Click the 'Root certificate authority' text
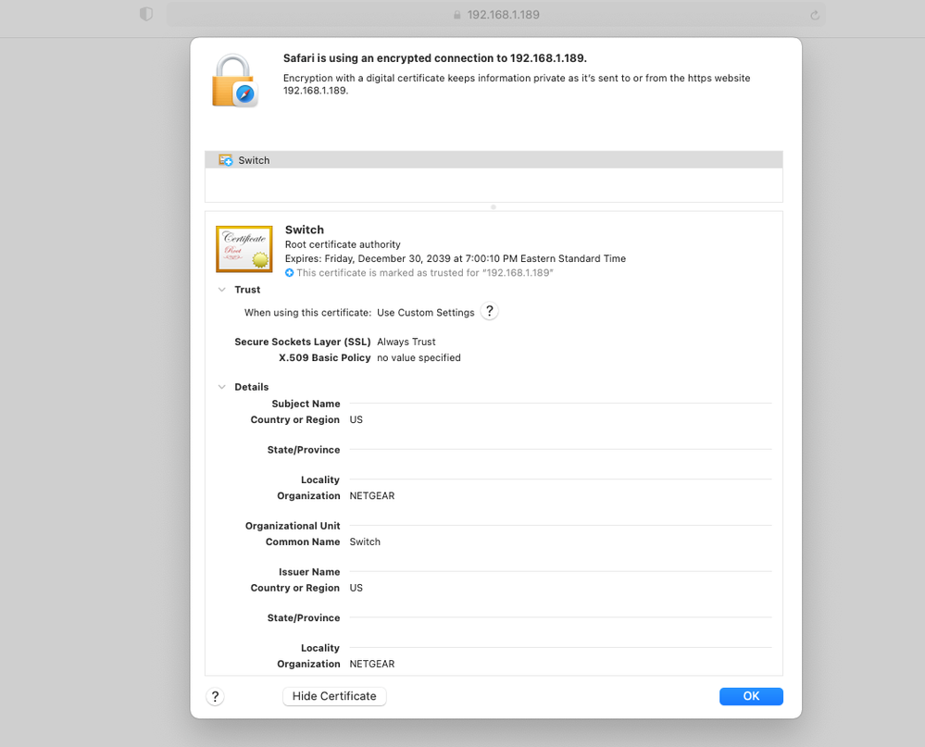 tap(343, 244)
